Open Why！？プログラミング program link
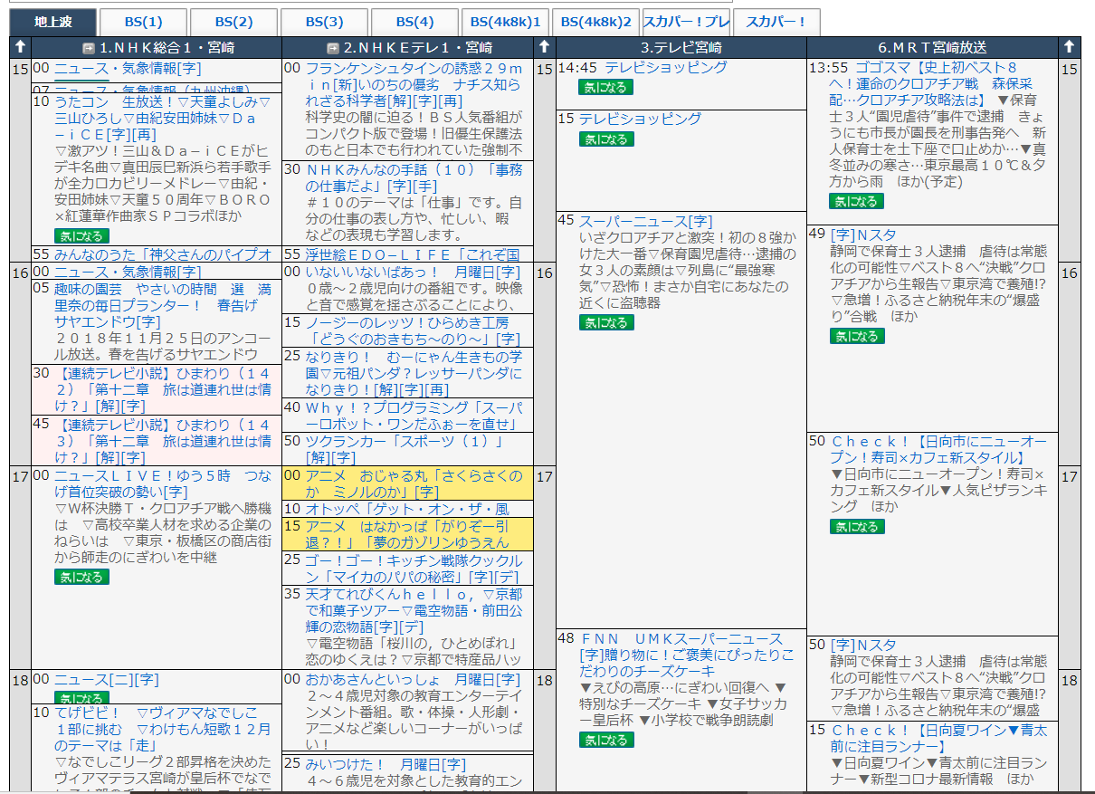 point(414,416)
